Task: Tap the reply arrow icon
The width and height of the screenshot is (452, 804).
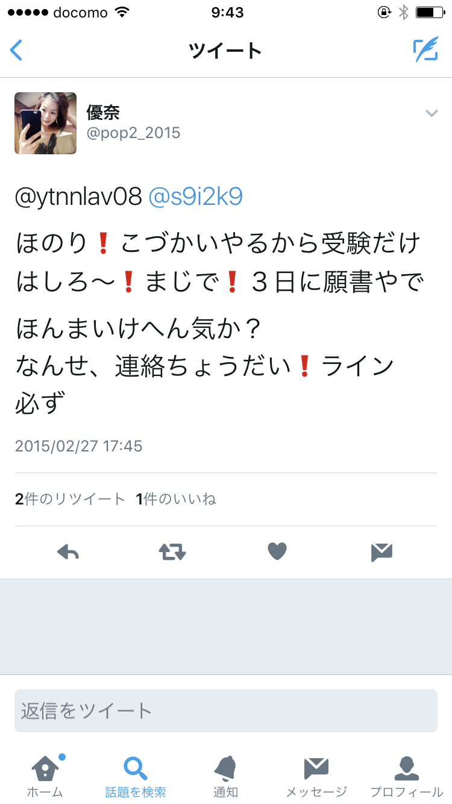Action: 68,551
